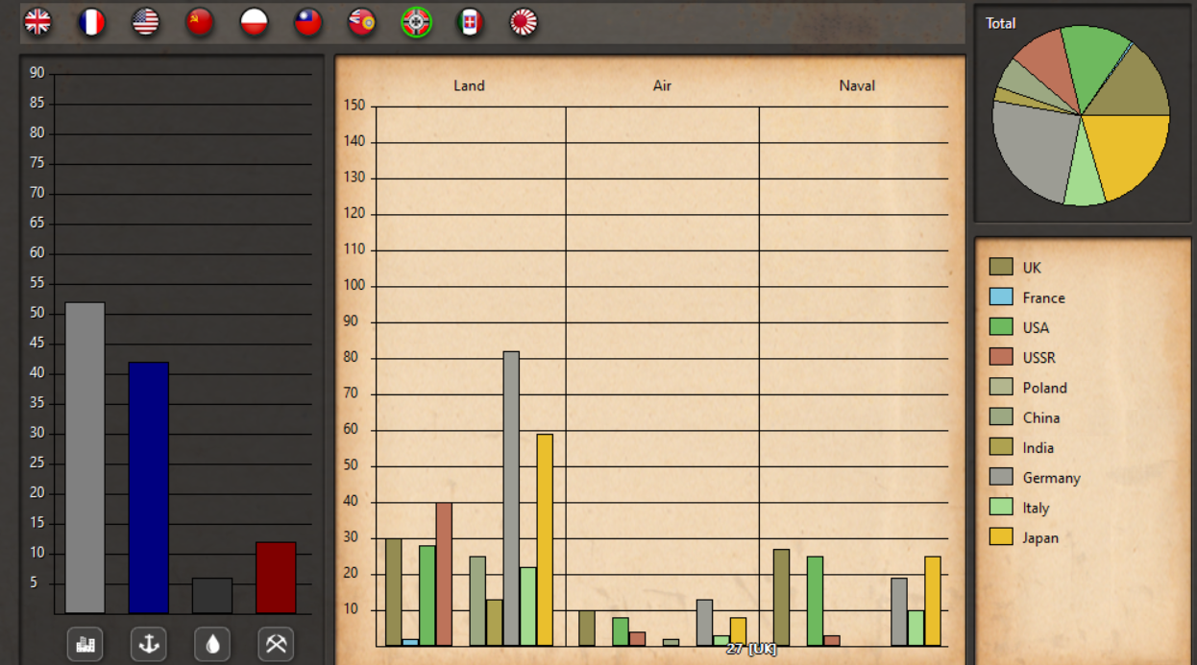The height and width of the screenshot is (665, 1197).
Task: Click the USSR Land bar at 40
Action: click(444, 574)
